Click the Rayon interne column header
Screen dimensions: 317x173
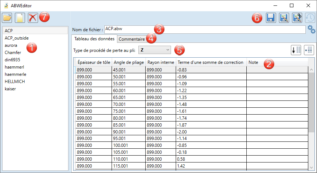tap(161, 62)
